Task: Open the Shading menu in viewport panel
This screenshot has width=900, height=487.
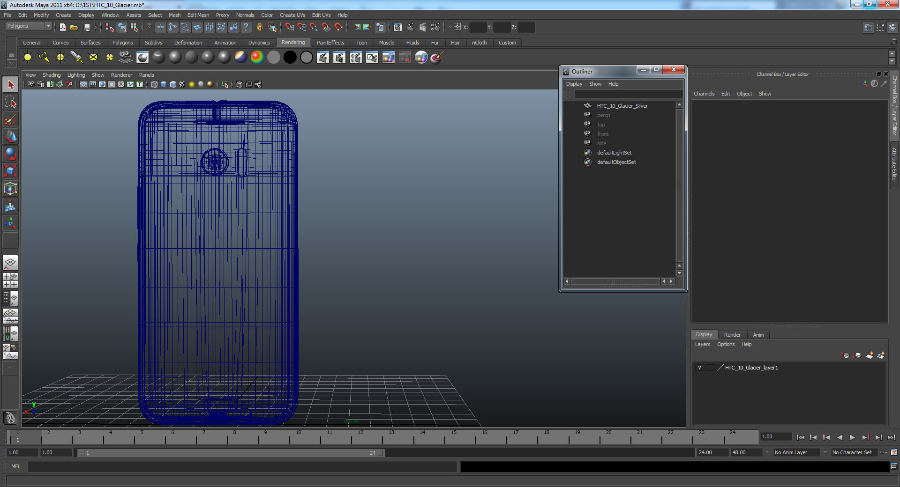Action: 52,75
